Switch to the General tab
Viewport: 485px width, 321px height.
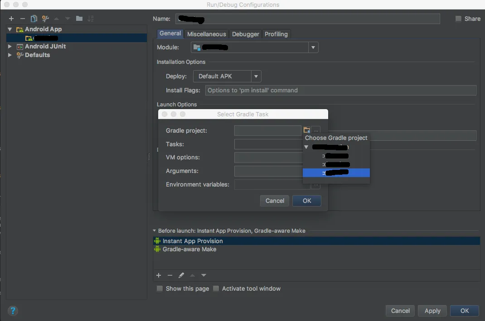[170, 34]
